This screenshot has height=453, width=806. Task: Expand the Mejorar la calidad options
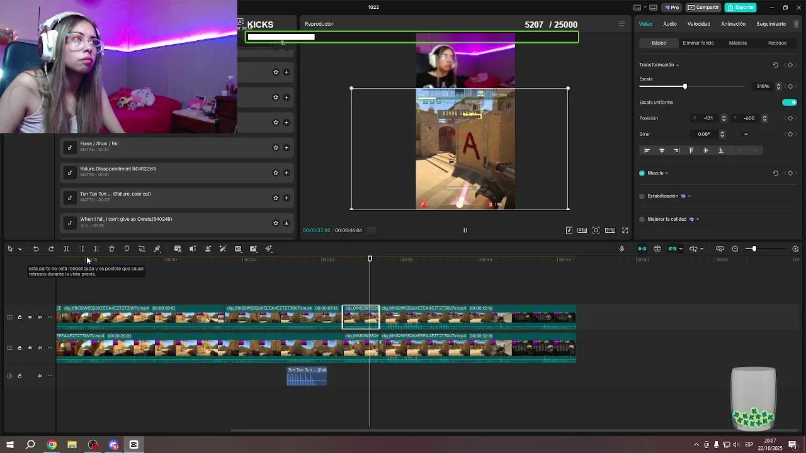[698, 220]
